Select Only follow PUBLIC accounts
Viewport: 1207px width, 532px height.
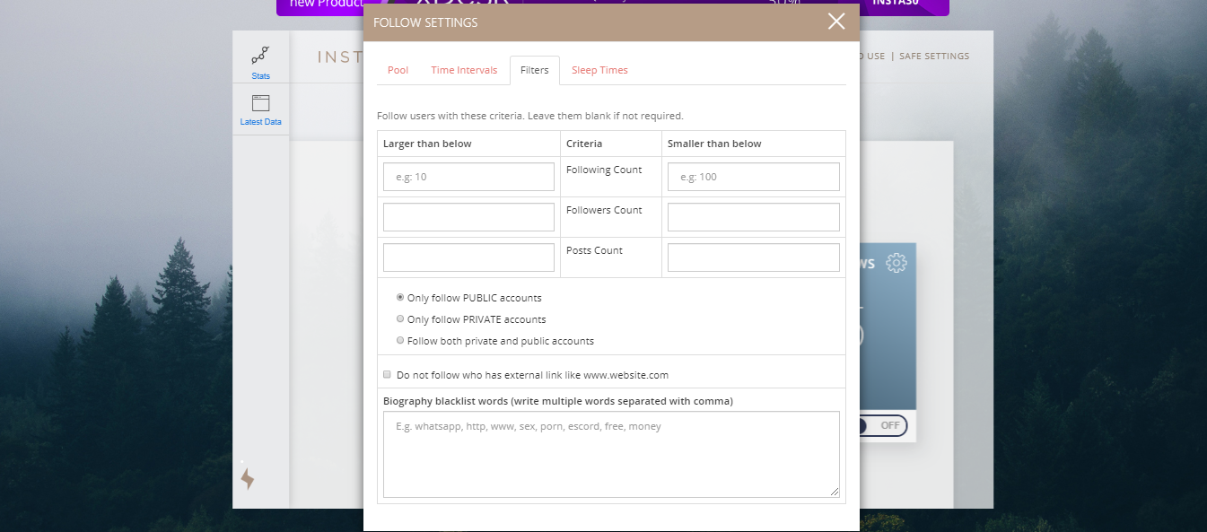(400, 297)
